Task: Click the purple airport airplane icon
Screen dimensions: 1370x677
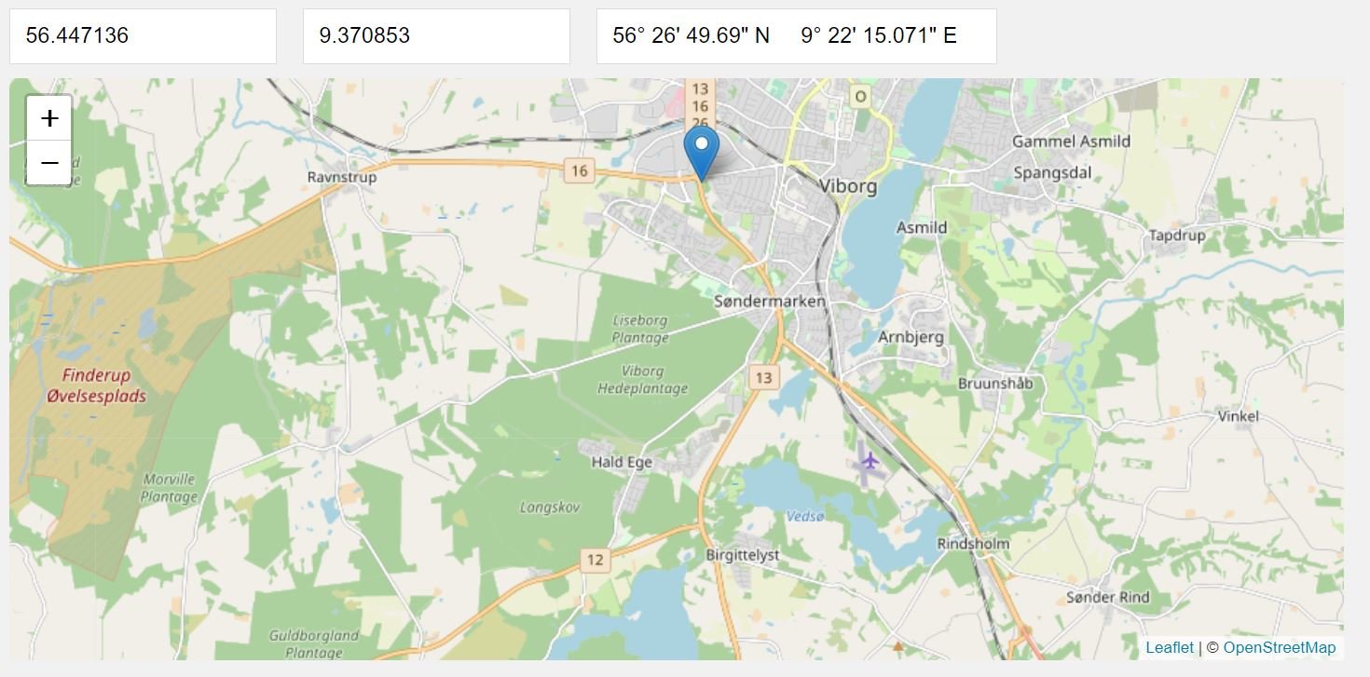Action: [870, 461]
